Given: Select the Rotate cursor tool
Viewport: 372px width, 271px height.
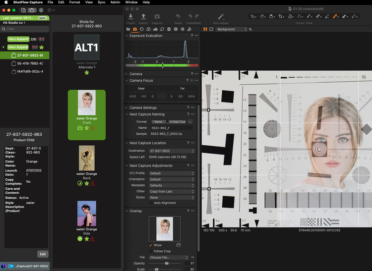Looking at the screenshot, I should [290, 16].
